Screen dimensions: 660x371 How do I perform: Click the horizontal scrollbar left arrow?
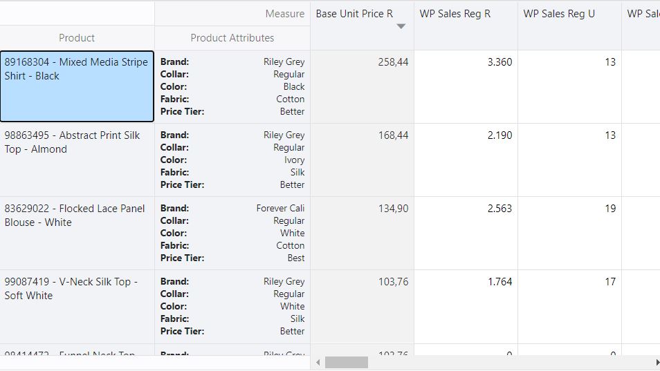pos(318,362)
